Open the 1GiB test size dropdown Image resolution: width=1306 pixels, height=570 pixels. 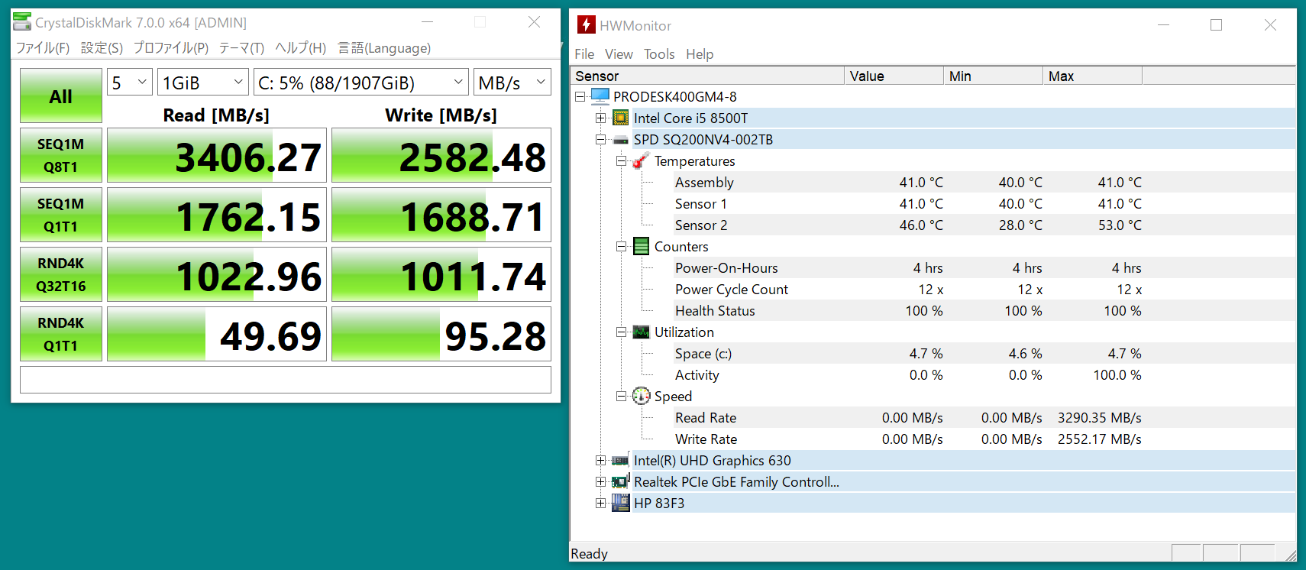(x=203, y=83)
